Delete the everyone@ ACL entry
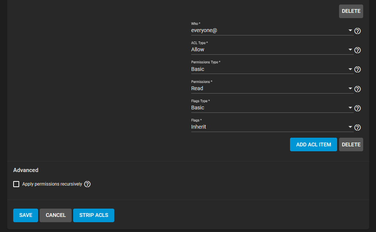 351,144
